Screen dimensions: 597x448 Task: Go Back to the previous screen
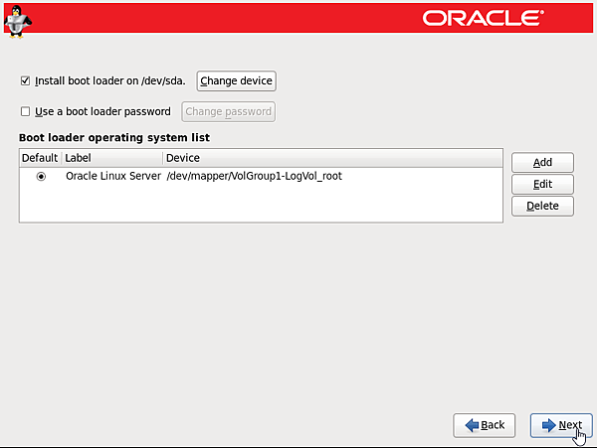pos(485,425)
